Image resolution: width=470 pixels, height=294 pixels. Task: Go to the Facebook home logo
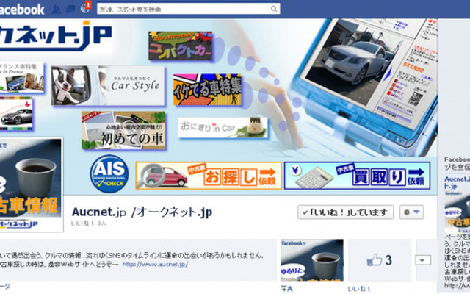coord(21,10)
